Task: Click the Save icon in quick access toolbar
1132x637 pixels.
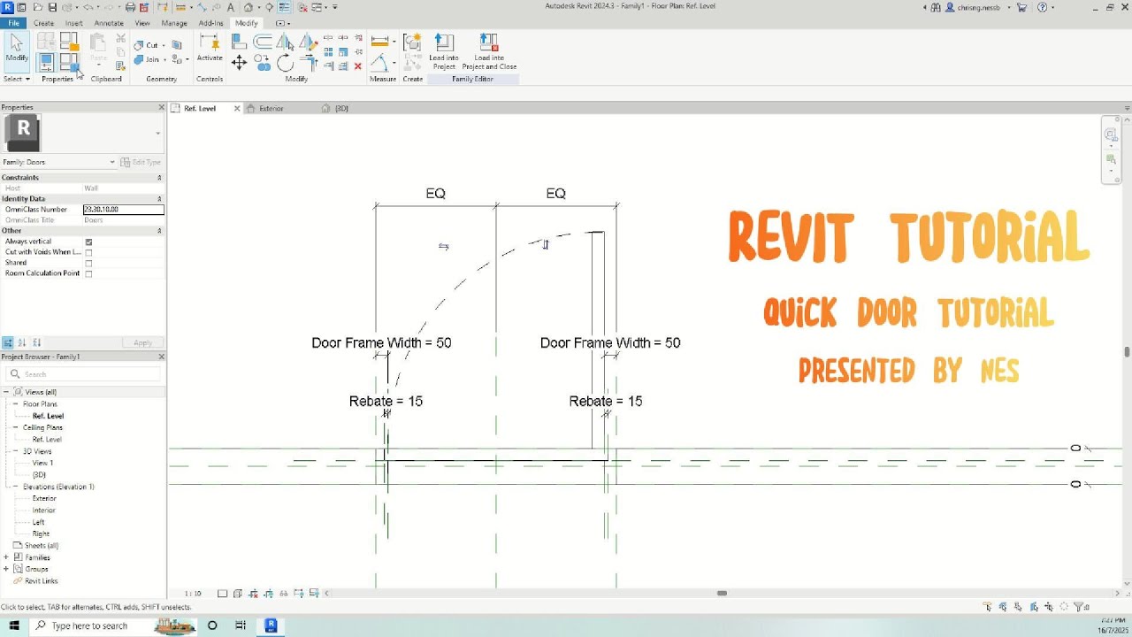Action: (52, 7)
